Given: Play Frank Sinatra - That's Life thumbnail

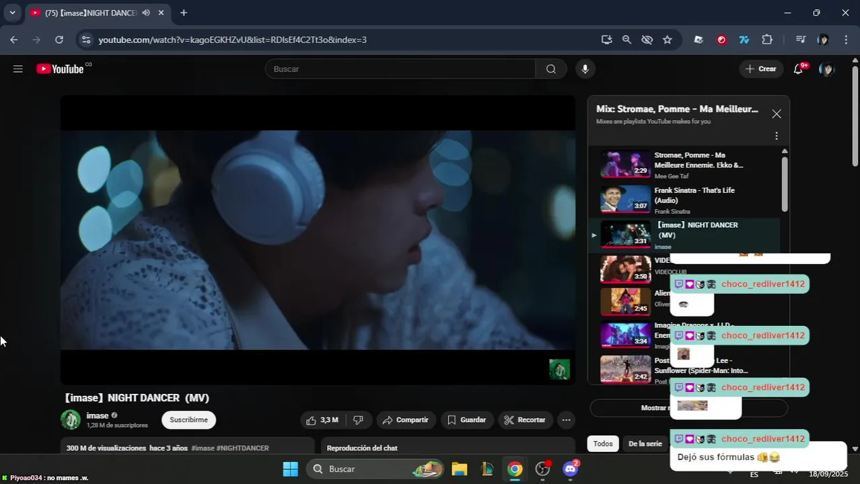Looking at the screenshot, I should (x=625, y=199).
